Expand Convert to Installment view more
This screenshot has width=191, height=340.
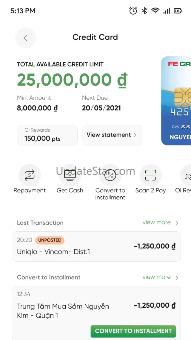click(160, 277)
